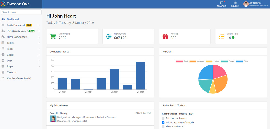Check the "Eat corn on the cob" box
The image size is (270, 129).
coord(163,118)
